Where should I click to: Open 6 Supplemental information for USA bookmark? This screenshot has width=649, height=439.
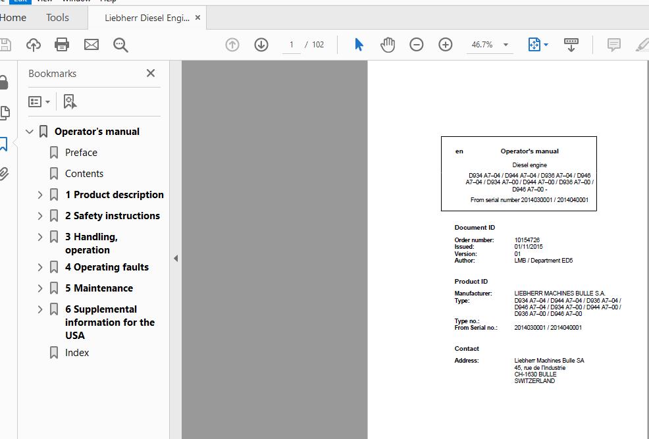(x=110, y=323)
